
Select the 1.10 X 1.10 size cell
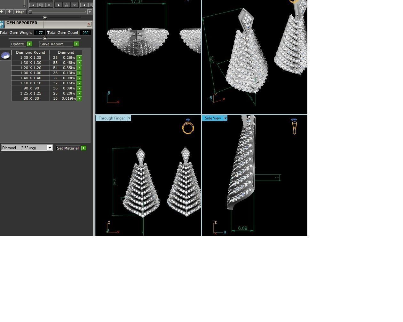point(30,83)
